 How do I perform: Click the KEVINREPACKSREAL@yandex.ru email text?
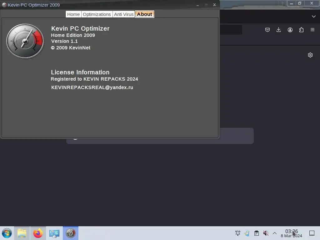(x=92, y=87)
